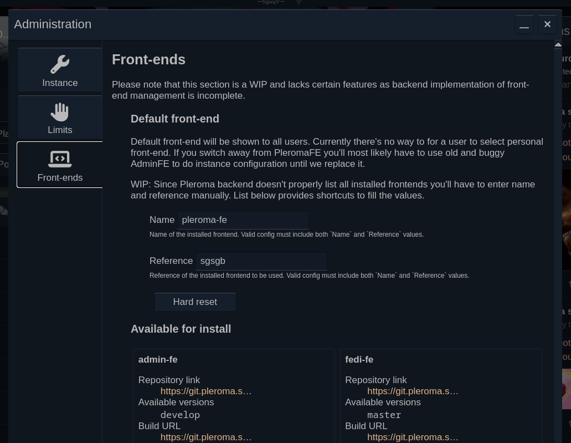Click the scrollbar up arrow
Screen dimensions: 571x443
558,45
